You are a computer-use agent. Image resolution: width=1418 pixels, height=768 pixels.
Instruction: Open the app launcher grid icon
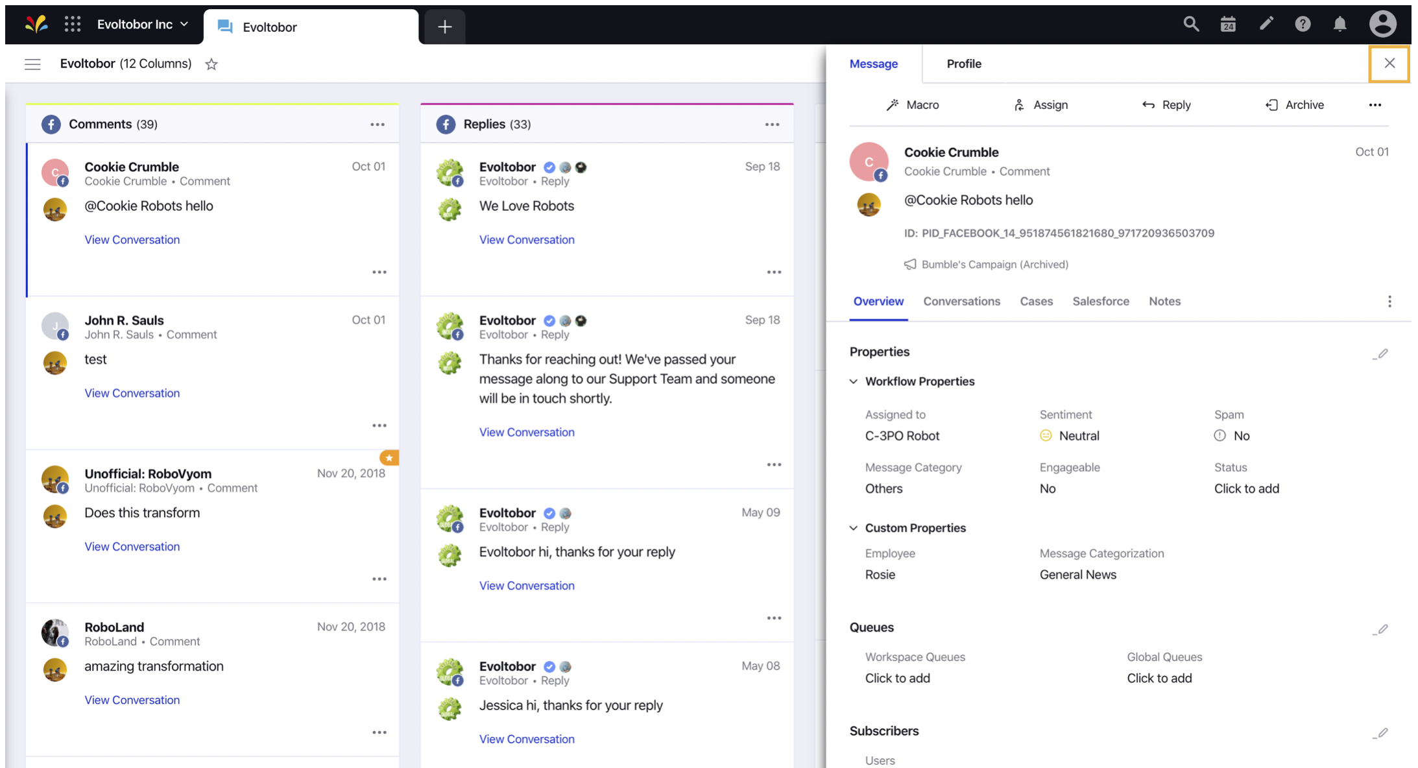point(73,25)
